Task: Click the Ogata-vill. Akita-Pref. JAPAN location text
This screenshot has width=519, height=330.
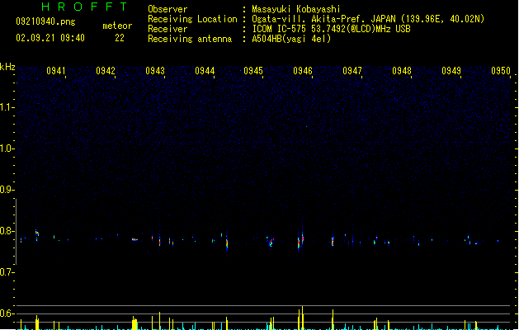Action: [368, 19]
